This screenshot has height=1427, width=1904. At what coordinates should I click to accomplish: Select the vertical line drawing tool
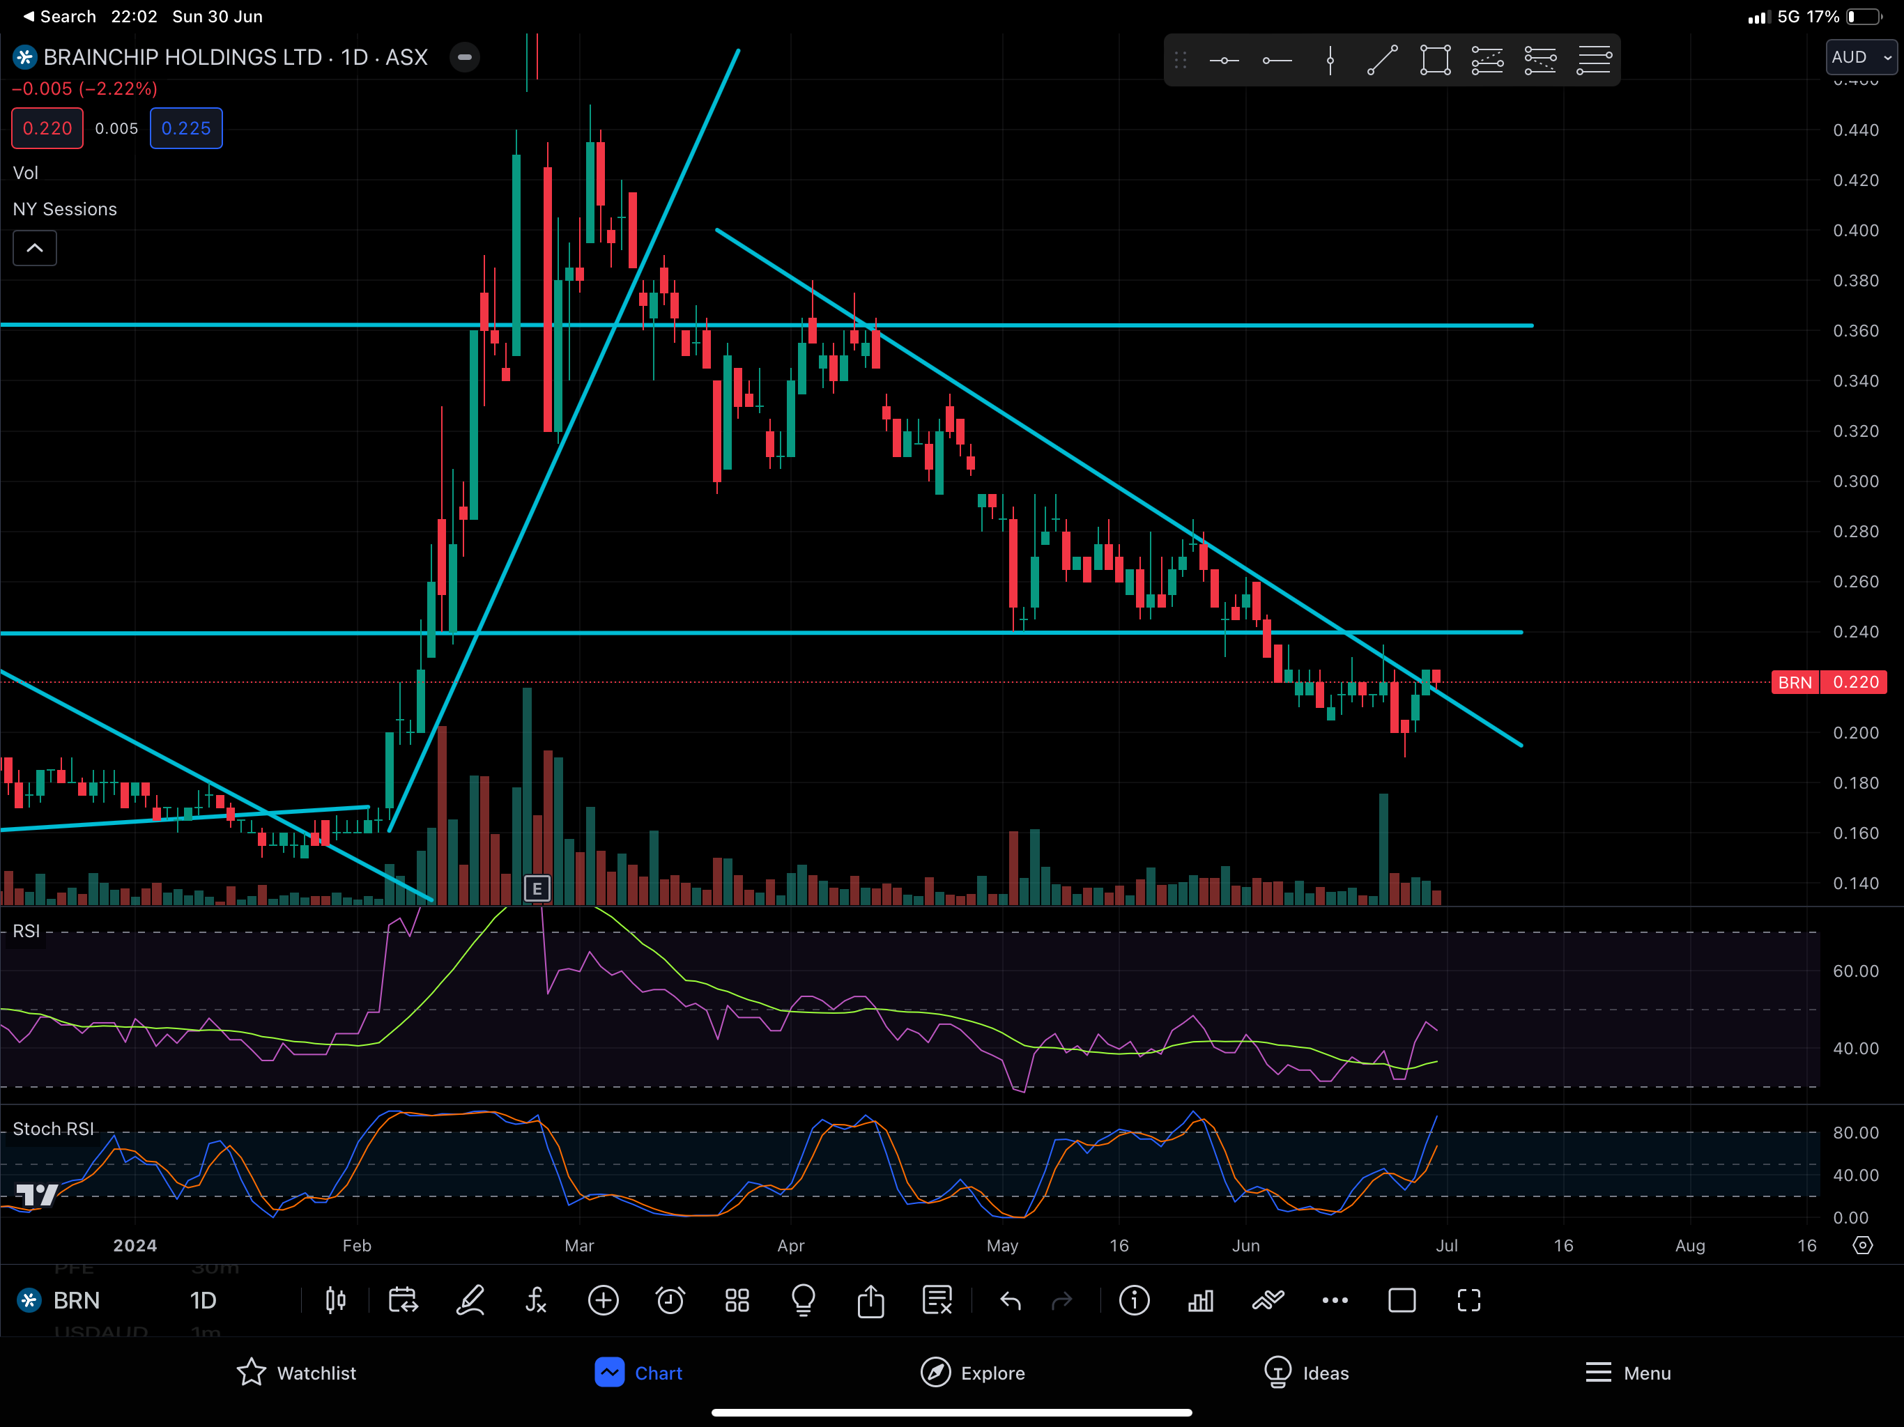(1330, 60)
